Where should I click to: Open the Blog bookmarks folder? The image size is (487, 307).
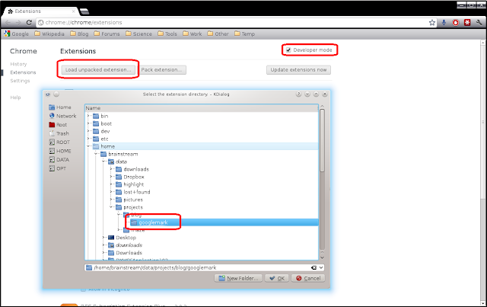pyautogui.click(x=79, y=34)
